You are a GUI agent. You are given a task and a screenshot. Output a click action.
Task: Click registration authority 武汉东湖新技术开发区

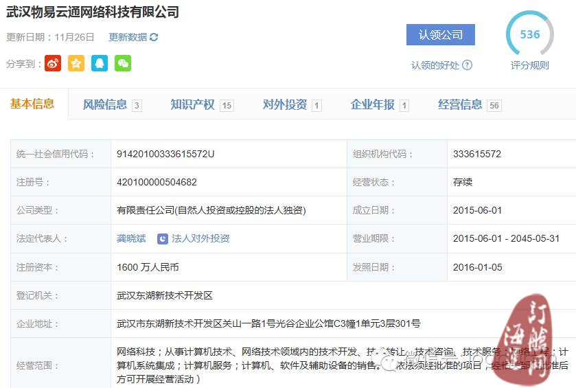(x=165, y=295)
